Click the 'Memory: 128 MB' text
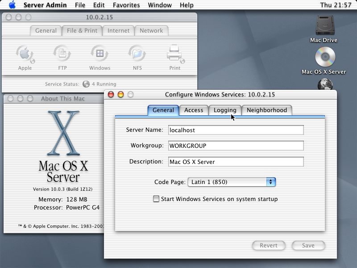Screen dimensions: 357x268 (63, 199)
